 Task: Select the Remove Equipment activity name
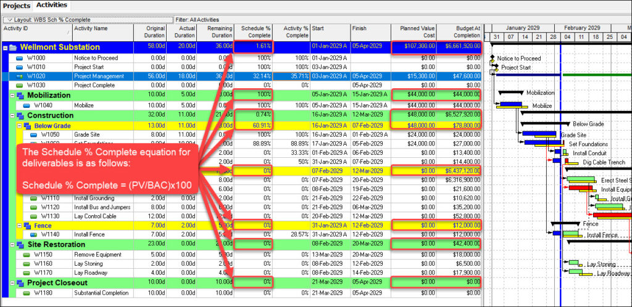[x=96, y=255]
